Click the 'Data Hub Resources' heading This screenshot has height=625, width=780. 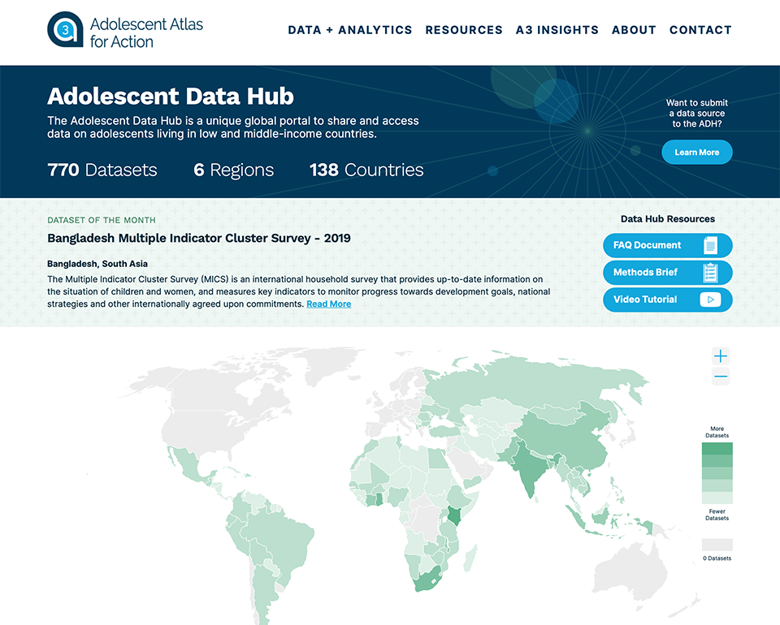pos(668,219)
